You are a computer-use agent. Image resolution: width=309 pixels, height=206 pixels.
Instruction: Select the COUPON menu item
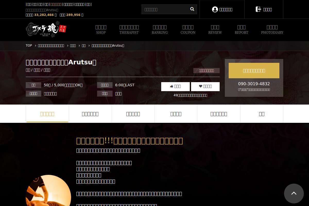click(188, 30)
